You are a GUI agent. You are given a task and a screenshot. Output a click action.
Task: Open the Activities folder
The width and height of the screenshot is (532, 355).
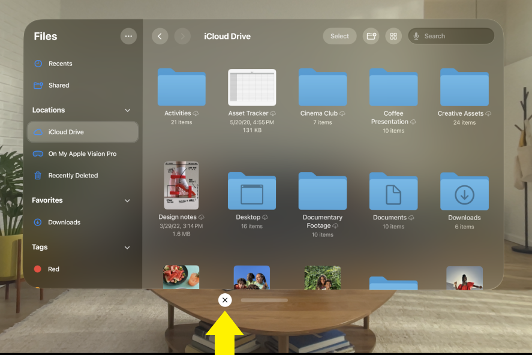point(182,88)
